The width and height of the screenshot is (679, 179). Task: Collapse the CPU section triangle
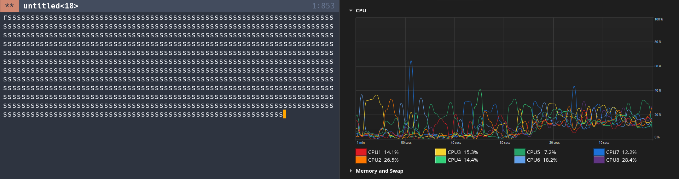351,11
